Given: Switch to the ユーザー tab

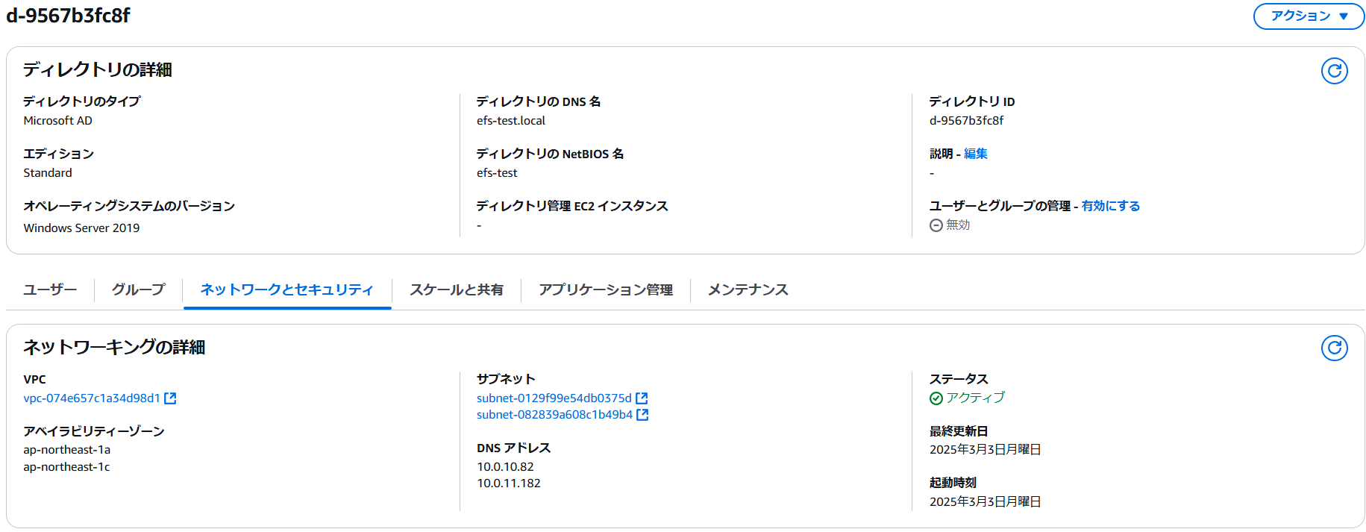Looking at the screenshot, I should tap(50, 290).
